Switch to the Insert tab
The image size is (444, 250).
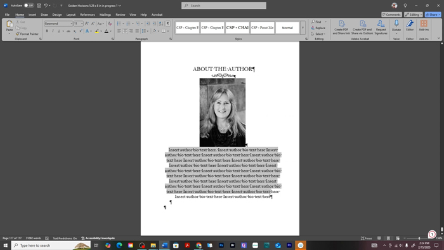point(32,15)
